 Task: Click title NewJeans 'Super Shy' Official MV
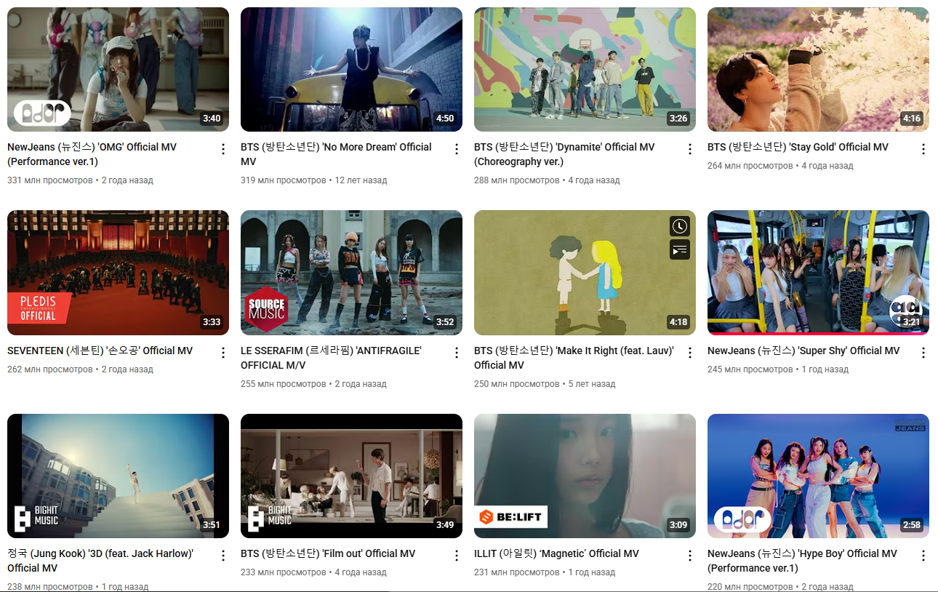pos(803,351)
